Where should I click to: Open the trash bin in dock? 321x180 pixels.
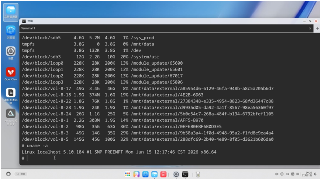198,174
